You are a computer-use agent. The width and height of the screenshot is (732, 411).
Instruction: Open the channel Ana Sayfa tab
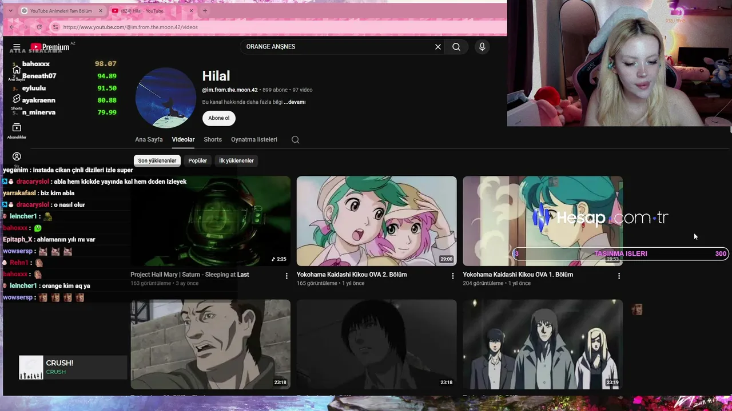149,140
